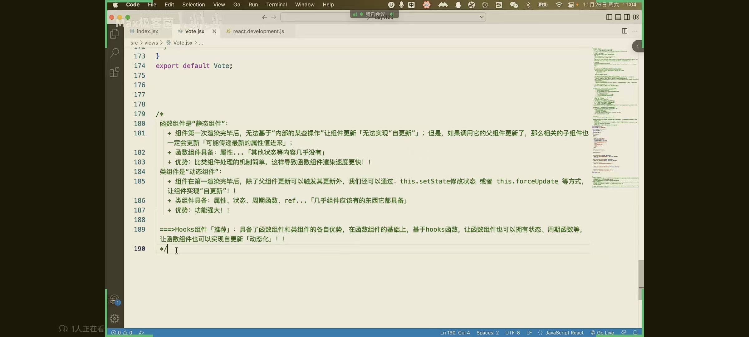Open the Accounts icon in the activity bar

click(115, 299)
